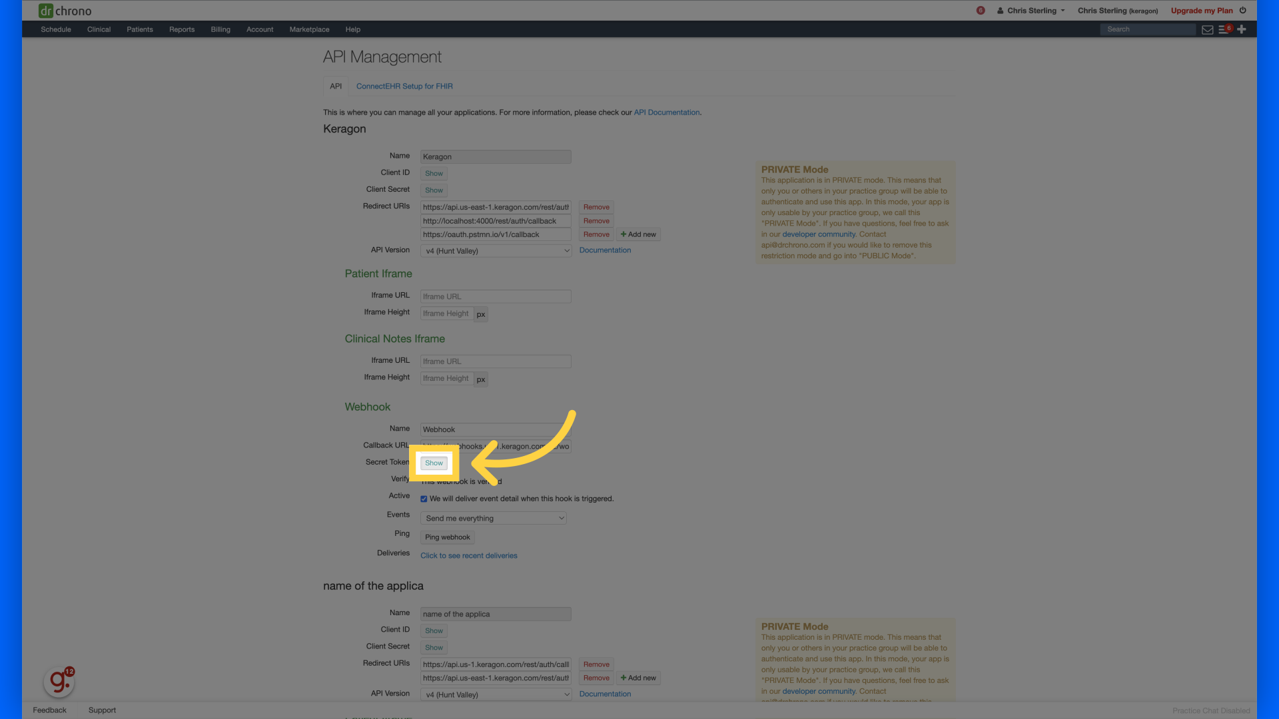Open the mail envelope icon
The height and width of the screenshot is (719, 1279).
1207,29
